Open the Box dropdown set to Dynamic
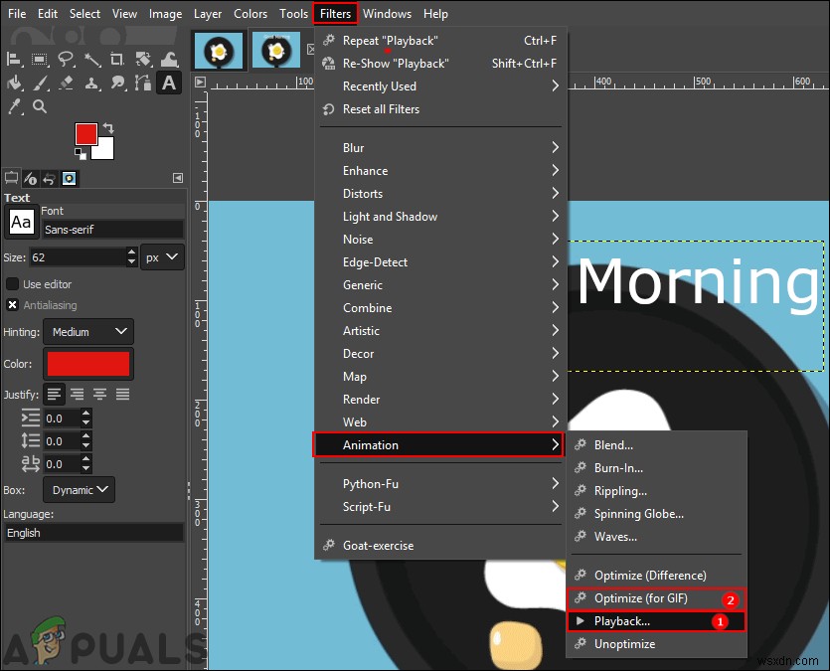The width and height of the screenshot is (830, 671). point(79,489)
